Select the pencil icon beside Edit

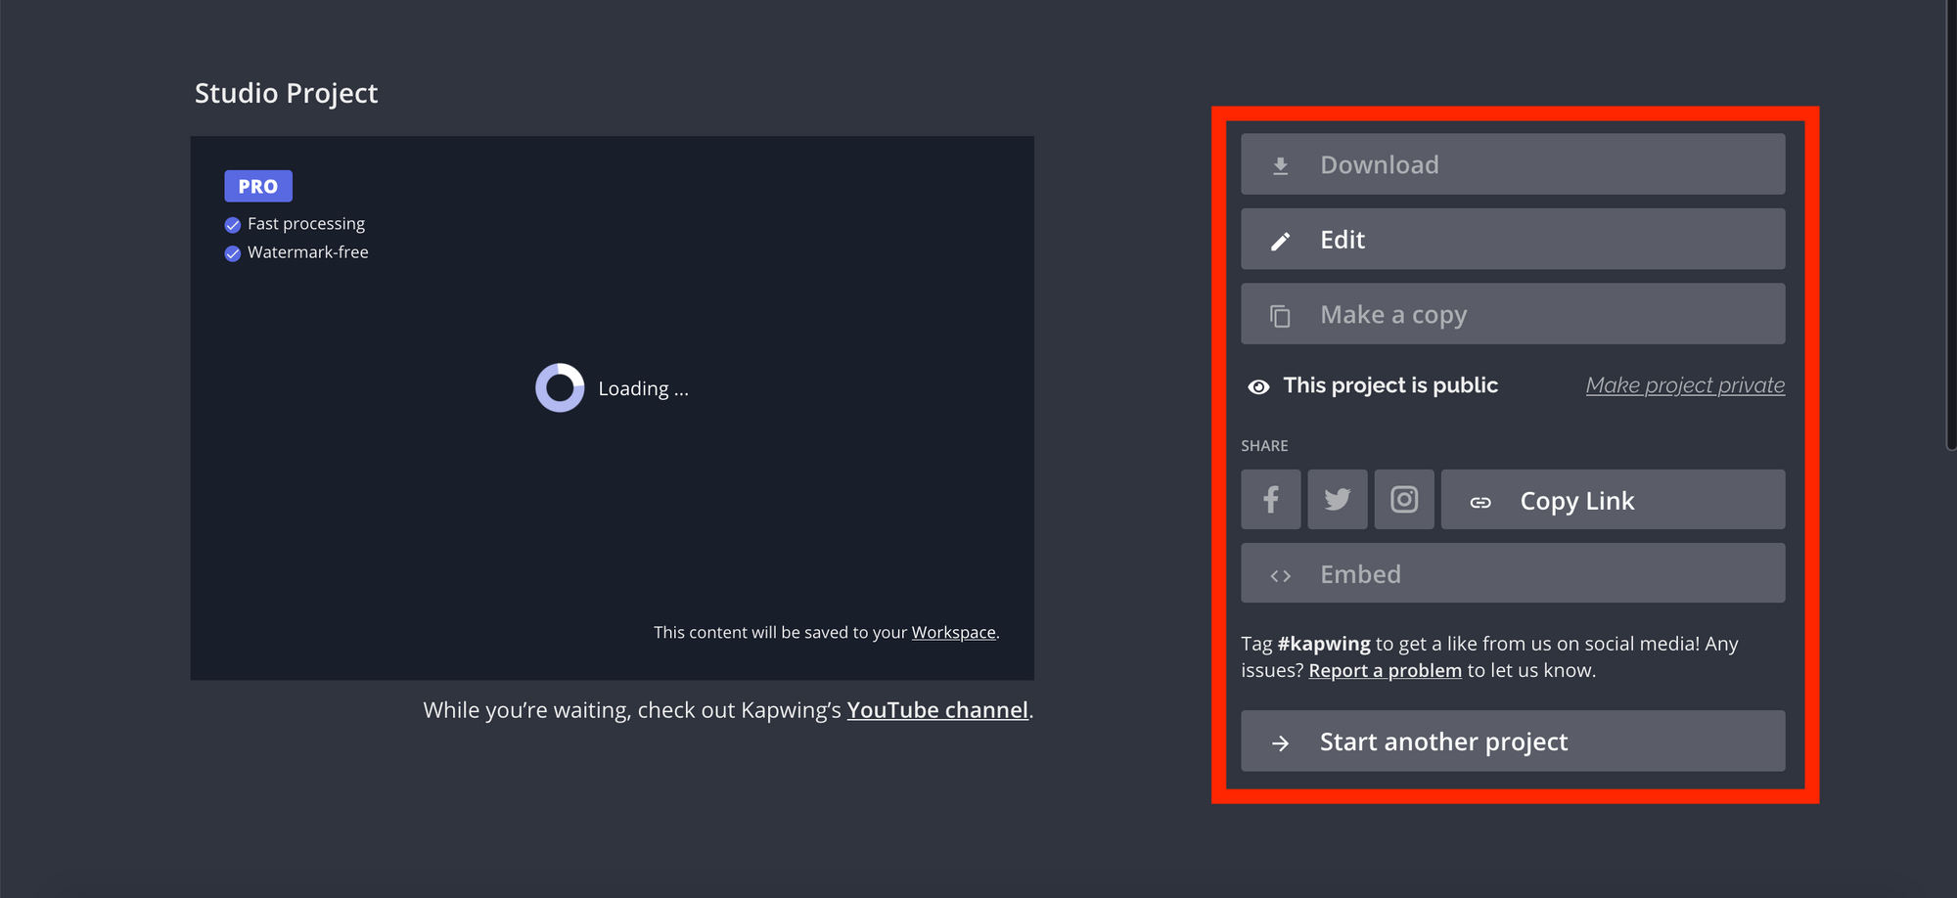(1281, 239)
